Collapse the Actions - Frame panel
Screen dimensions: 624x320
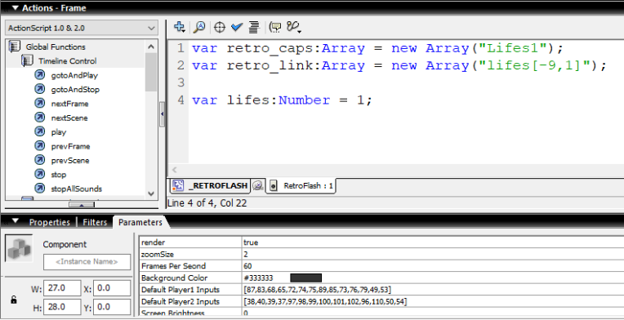[x=16, y=7]
